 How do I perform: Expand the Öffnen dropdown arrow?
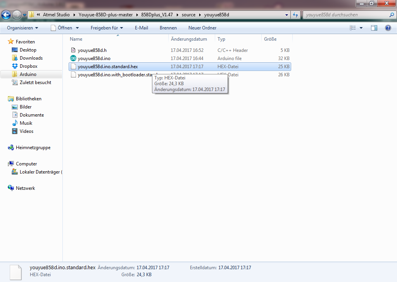click(x=77, y=28)
